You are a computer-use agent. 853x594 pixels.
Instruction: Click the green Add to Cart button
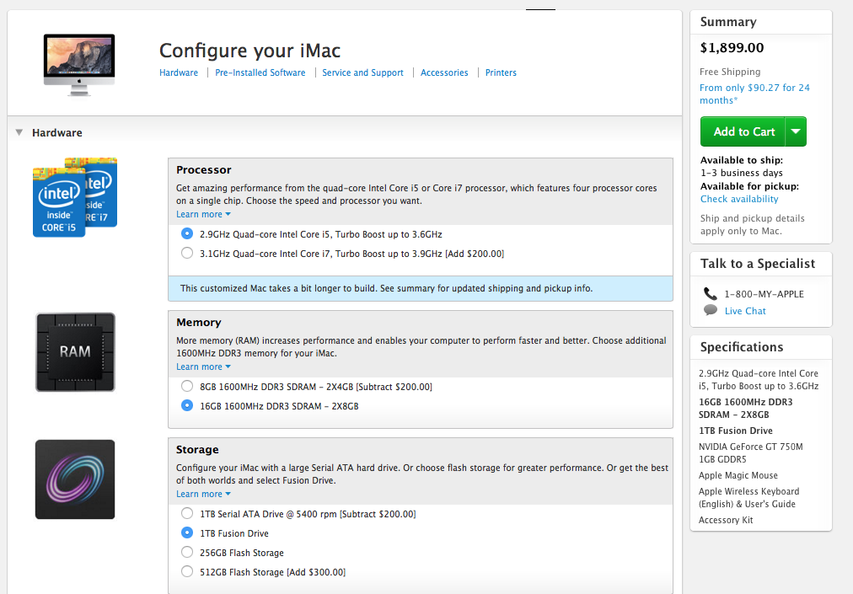[743, 131]
